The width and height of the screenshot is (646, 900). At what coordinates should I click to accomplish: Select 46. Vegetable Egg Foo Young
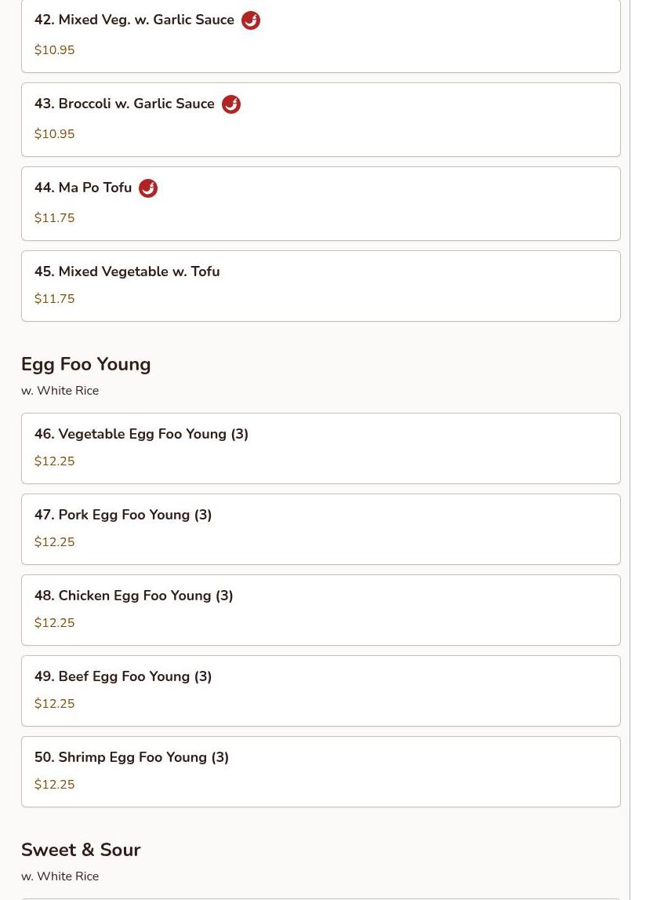(x=141, y=434)
